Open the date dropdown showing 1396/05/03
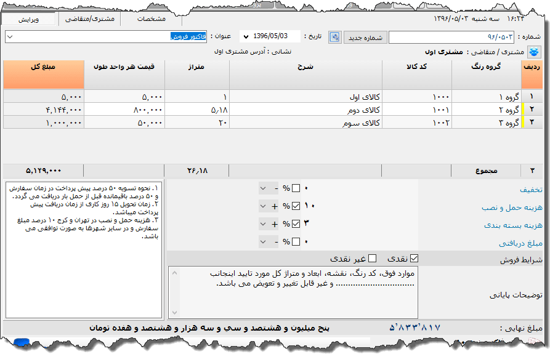The height and width of the screenshot is (354, 550). tap(246, 36)
